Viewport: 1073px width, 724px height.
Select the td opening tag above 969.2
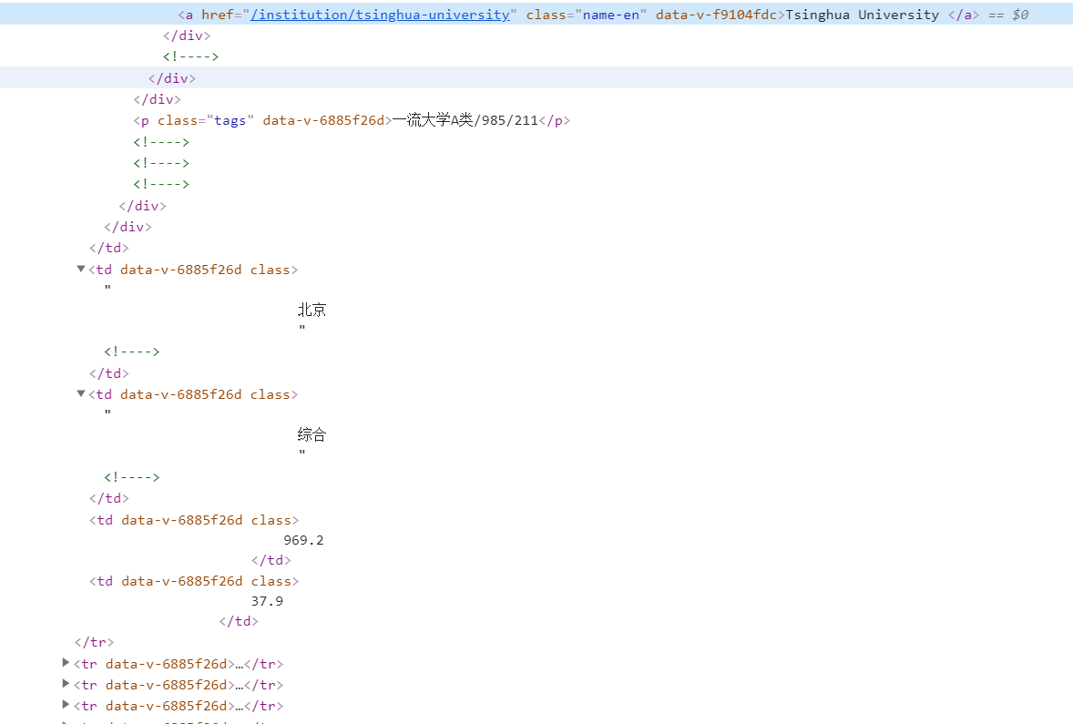[x=194, y=520]
